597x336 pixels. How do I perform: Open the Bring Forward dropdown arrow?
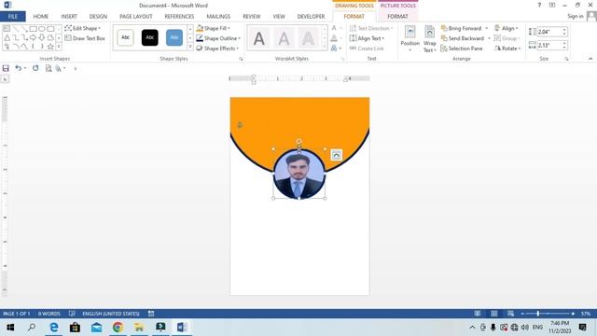[x=486, y=28]
